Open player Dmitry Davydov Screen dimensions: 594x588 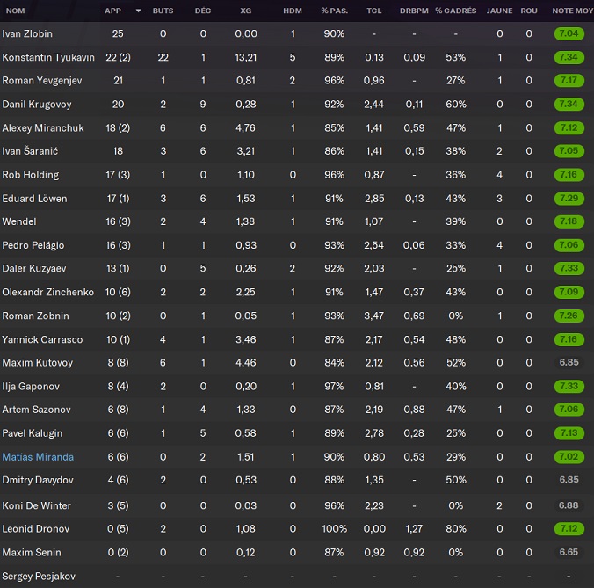[38, 480]
